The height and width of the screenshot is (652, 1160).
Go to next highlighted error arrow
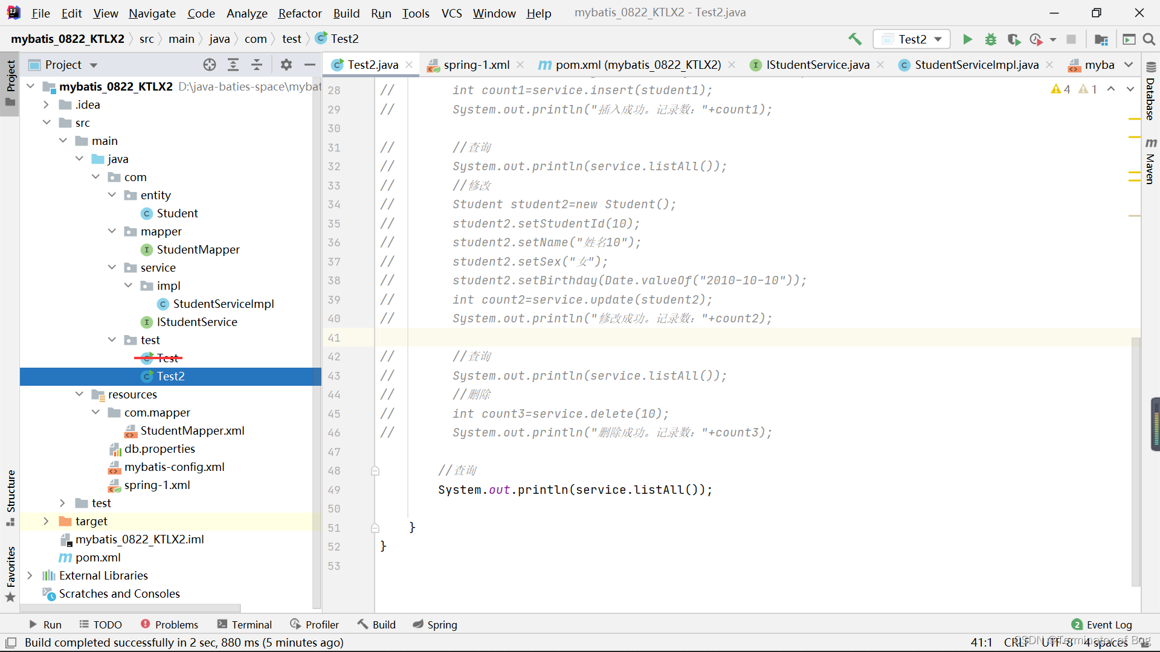point(1130,89)
